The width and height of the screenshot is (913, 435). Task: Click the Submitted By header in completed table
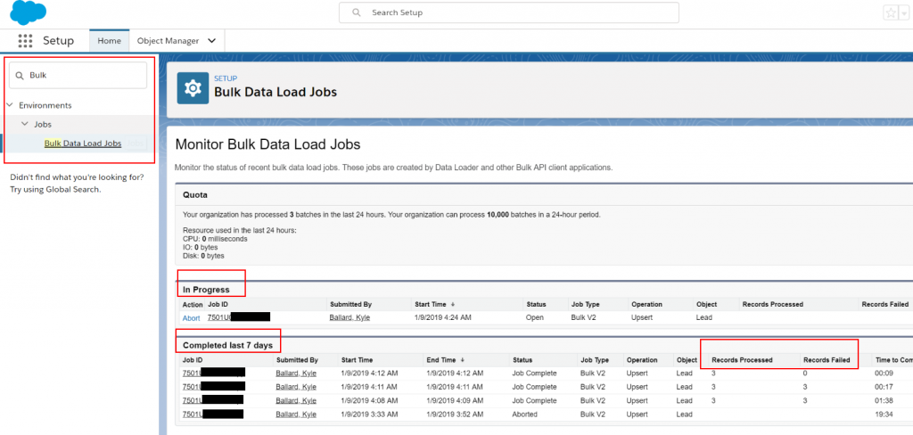pos(297,360)
